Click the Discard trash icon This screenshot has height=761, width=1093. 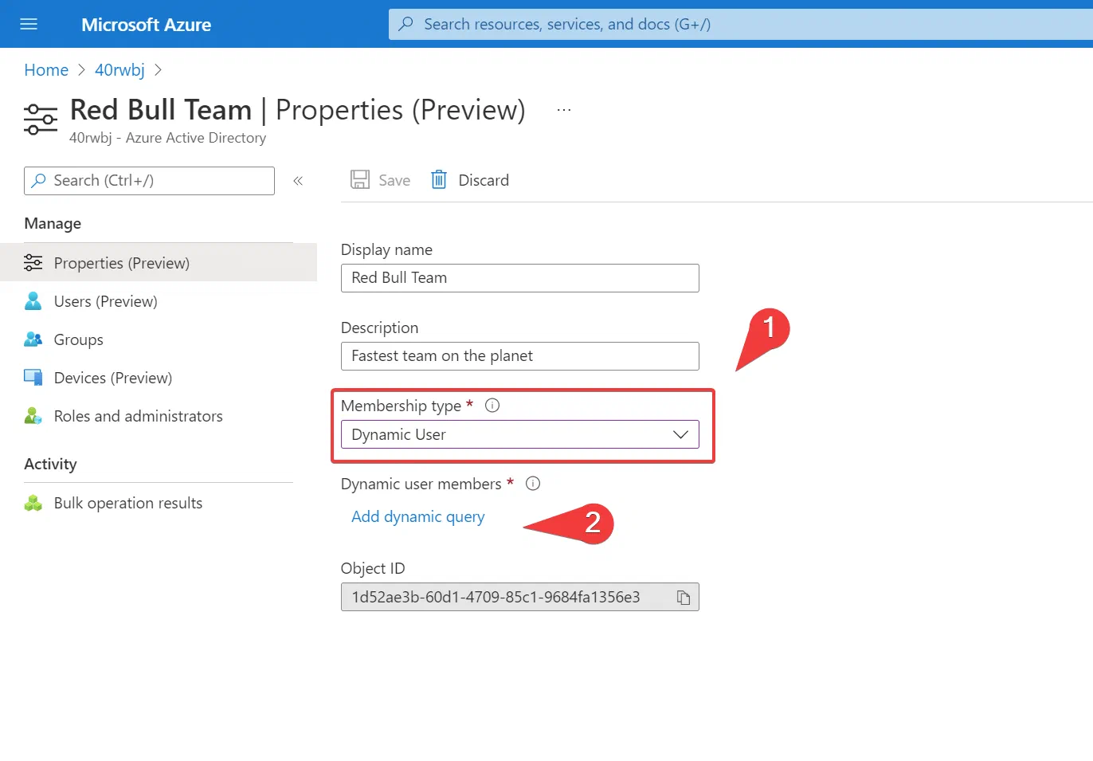pyautogui.click(x=439, y=179)
